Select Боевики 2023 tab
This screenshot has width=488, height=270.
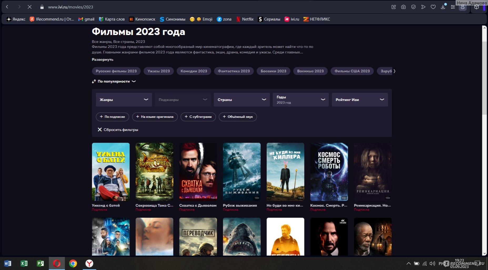click(x=274, y=71)
